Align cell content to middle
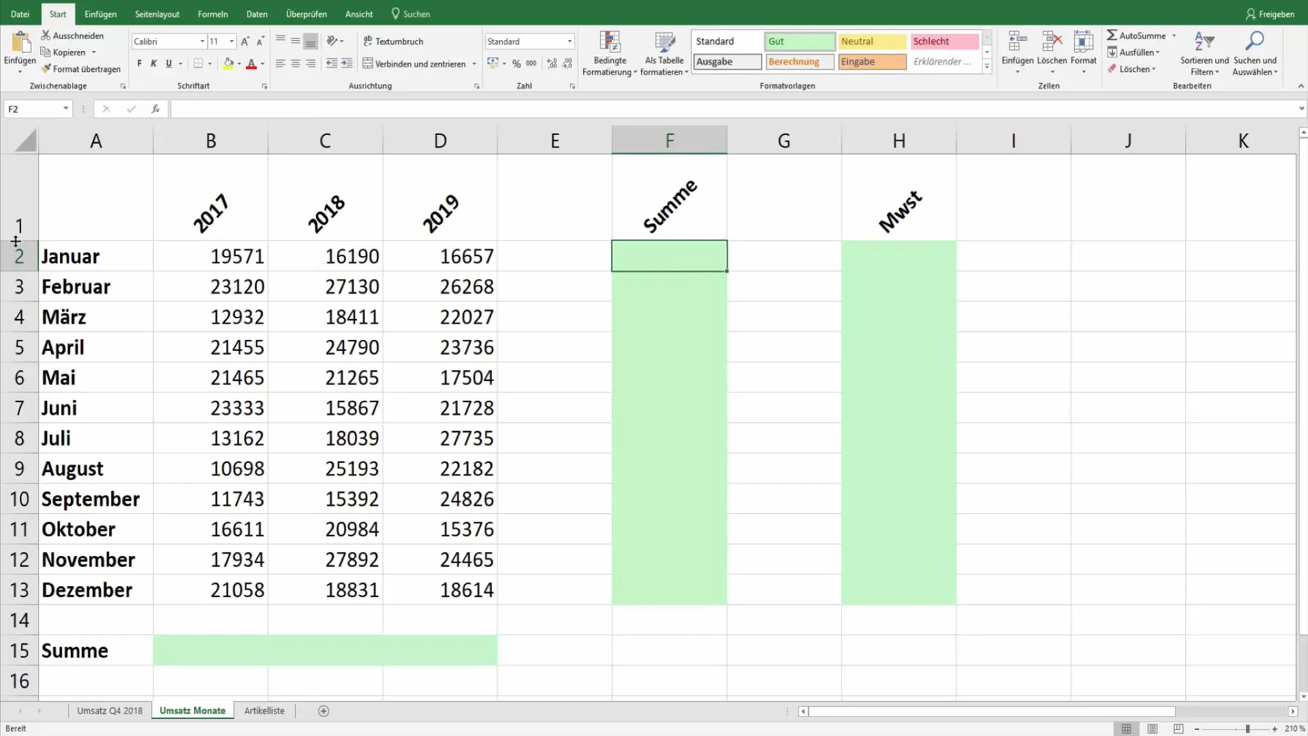This screenshot has width=1308, height=736. 296,41
